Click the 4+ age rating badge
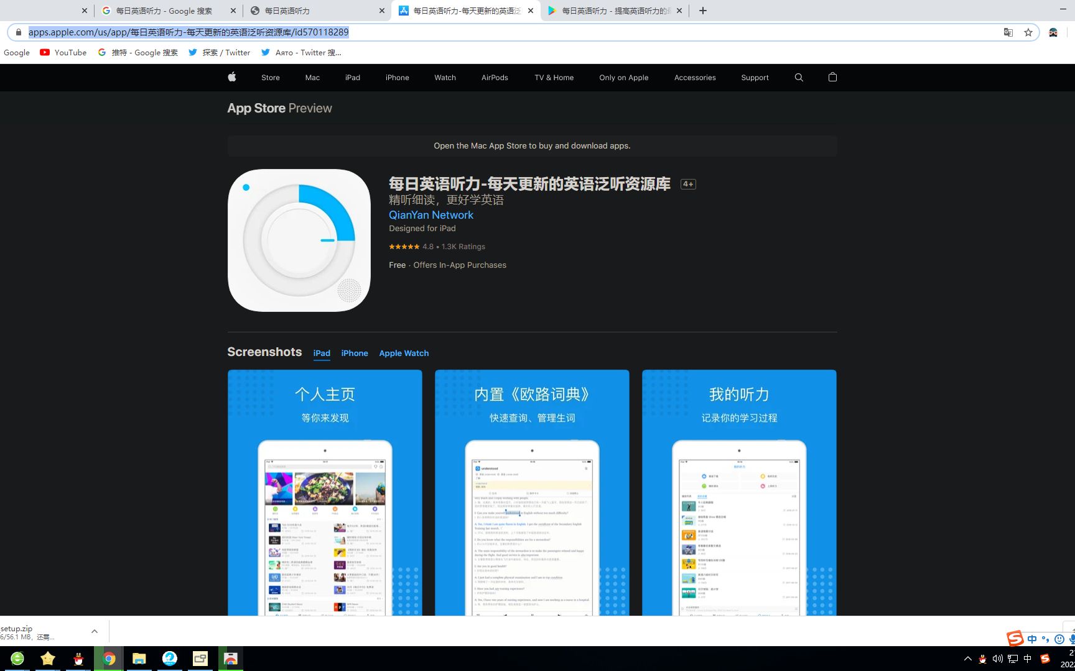1075x671 pixels. click(x=688, y=184)
